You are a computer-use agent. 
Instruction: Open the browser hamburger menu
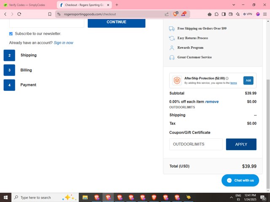[265, 14]
